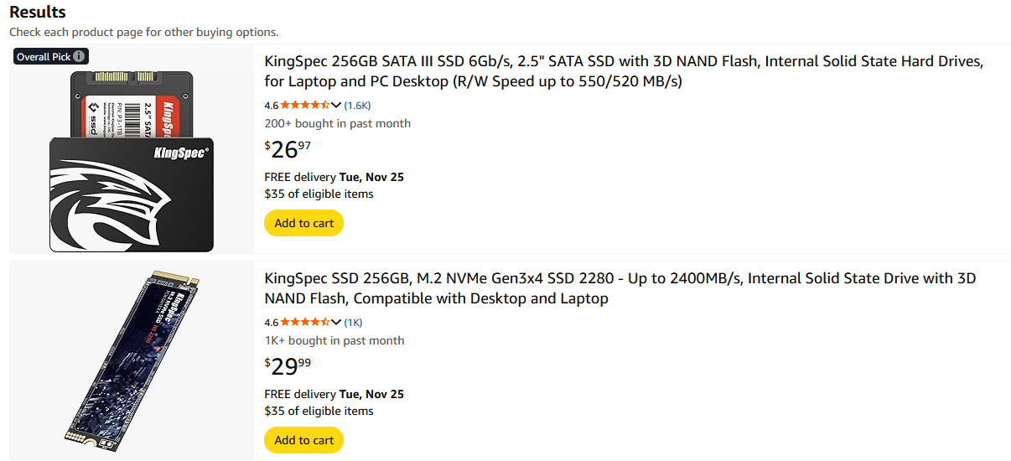Expand rating breakdown chevron for SATA SSD

[x=336, y=106]
